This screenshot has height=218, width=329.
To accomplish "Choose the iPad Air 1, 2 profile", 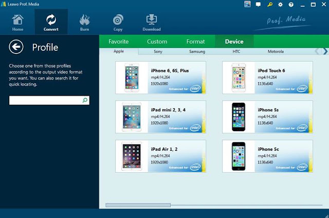I will point(160,156).
